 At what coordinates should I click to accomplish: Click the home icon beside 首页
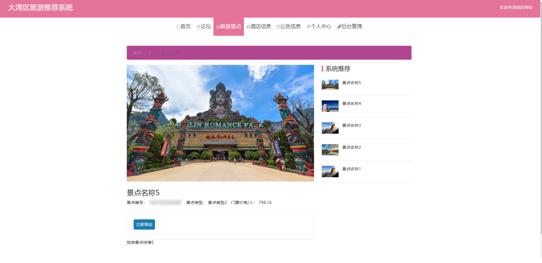[178, 27]
